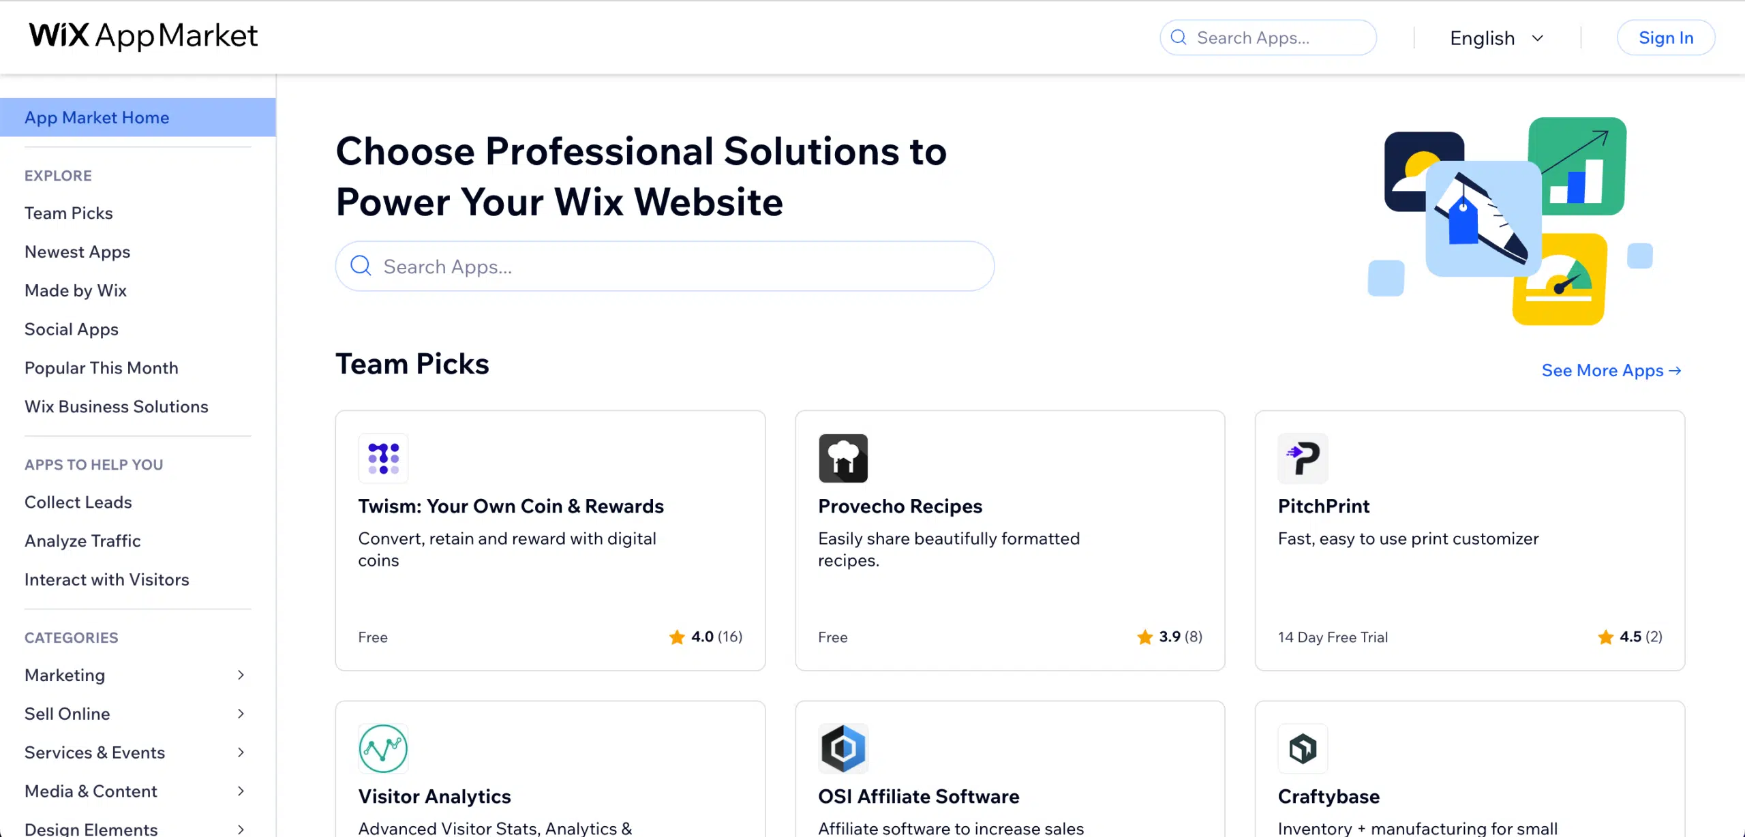Click 'Free' on the Twism card
Viewport: 1745px width, 837px height.
[x=373, y=637]
